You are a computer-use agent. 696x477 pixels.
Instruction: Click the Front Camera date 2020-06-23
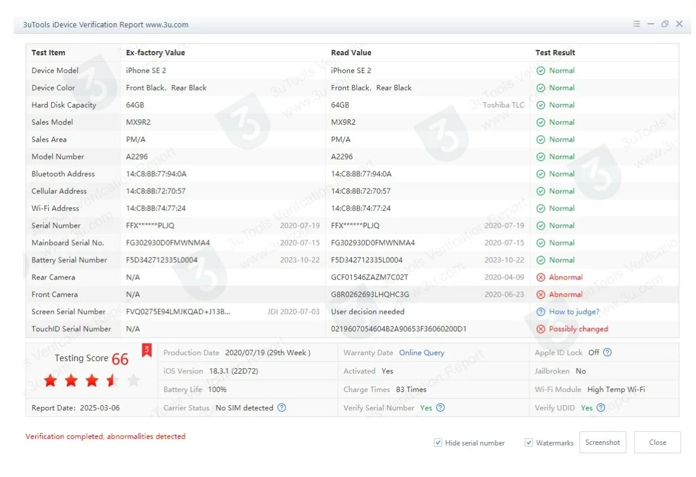click(504, 295)
